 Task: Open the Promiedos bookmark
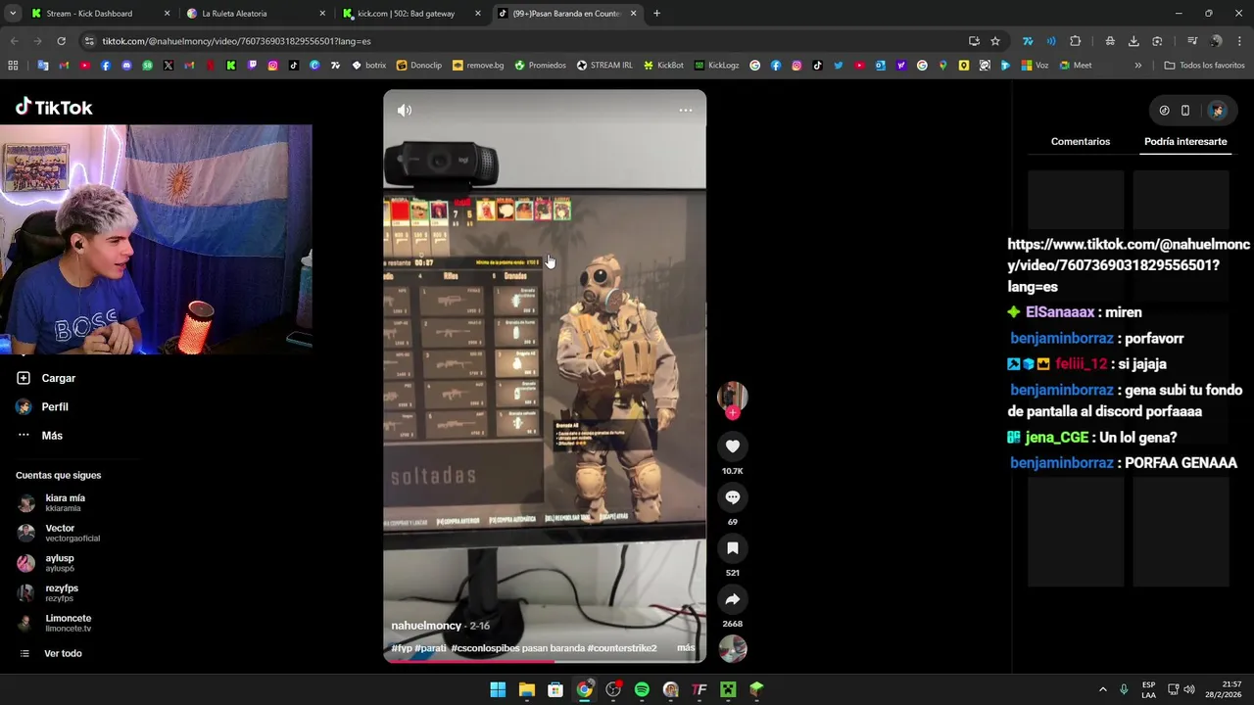click(x=540, y=66)
